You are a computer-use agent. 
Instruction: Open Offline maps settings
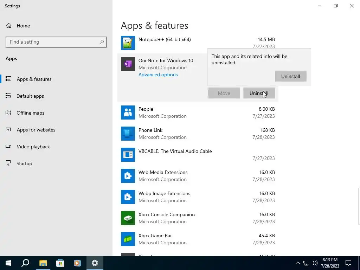coord(56,113)
